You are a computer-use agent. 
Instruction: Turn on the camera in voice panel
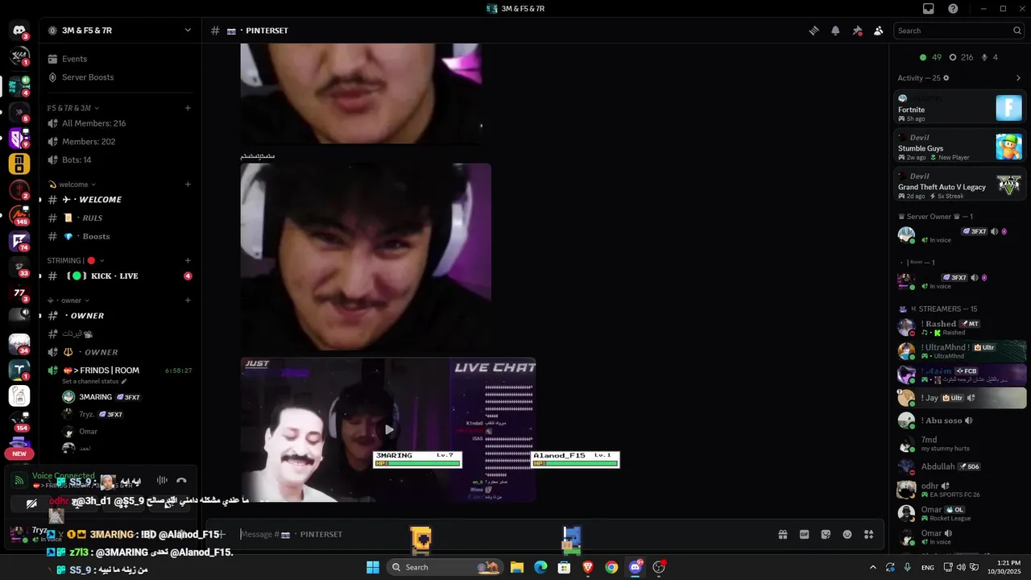31,504
